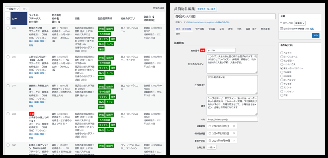
Task: Select the row checkbox for property 386
Action: click(x=8, y=28)
